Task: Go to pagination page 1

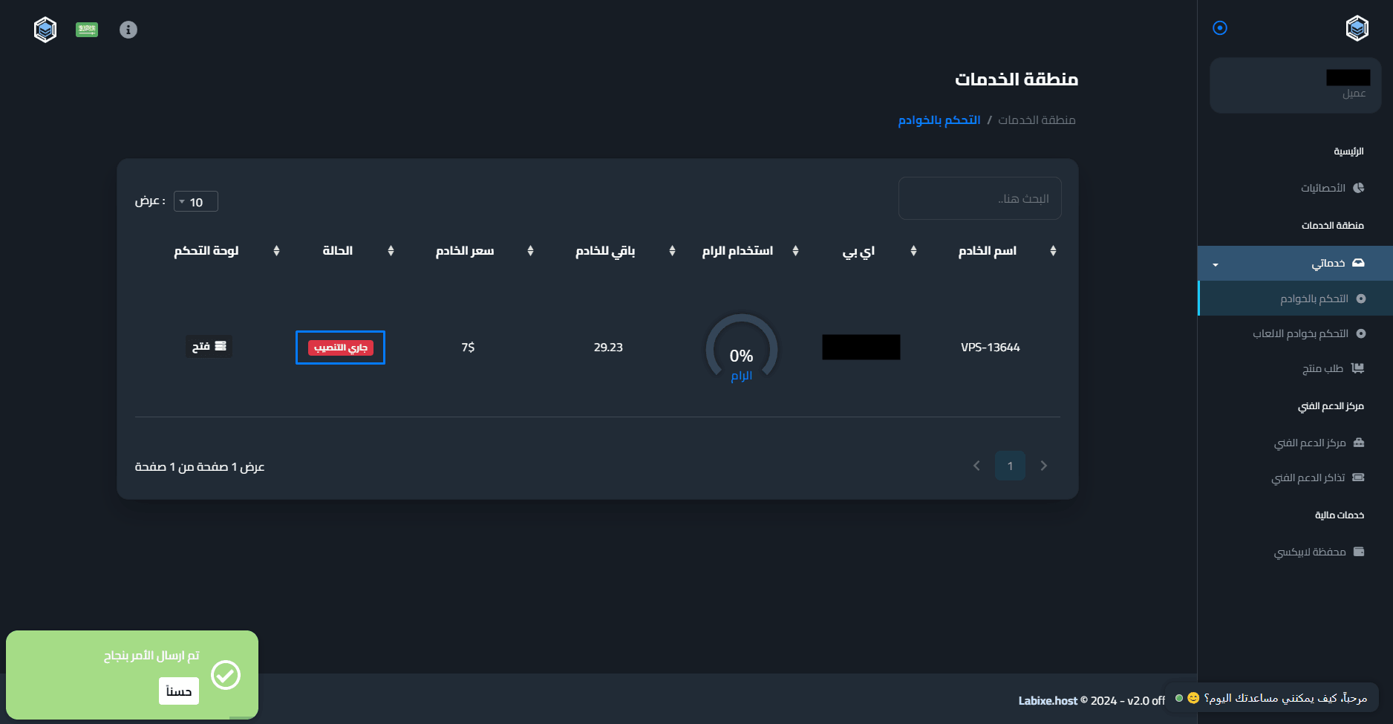Action: [x=1010, y=466]
